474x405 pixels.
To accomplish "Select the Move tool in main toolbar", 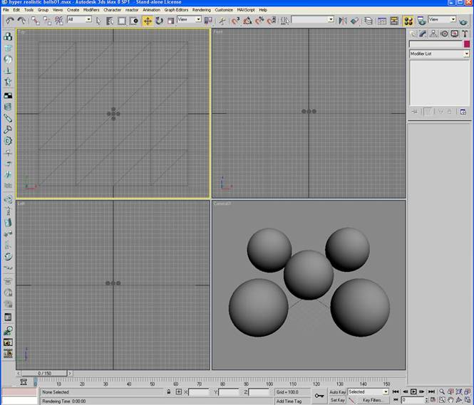I will click(x=147, y=21).
